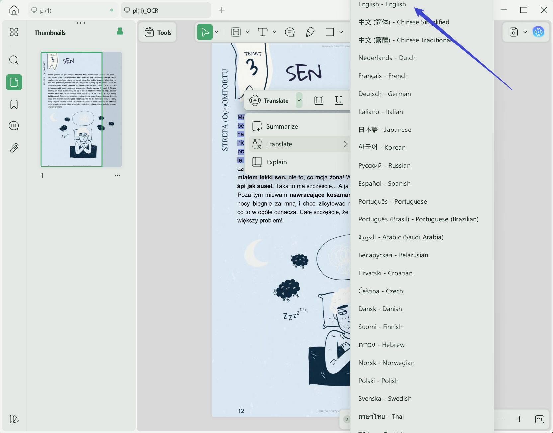
Task: Click the Home icon
Action: tap(14, 10)
